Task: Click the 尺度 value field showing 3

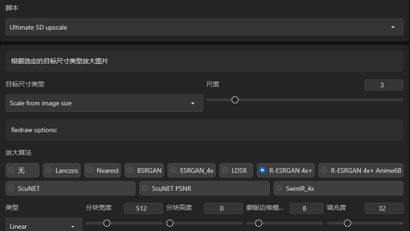Action: (384, 85)
